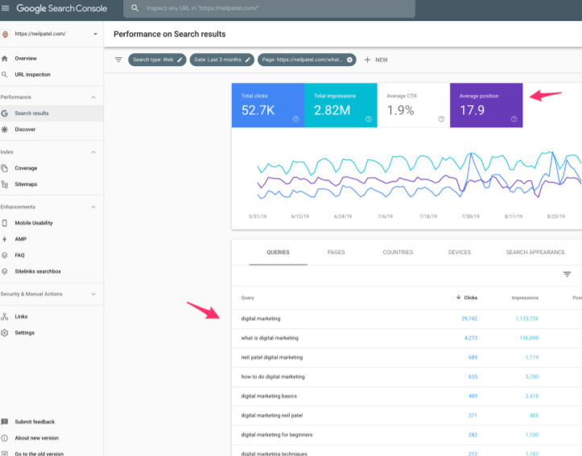Open the Discover report
Viewport: 582px width, 456px height.
coord(25,129)
